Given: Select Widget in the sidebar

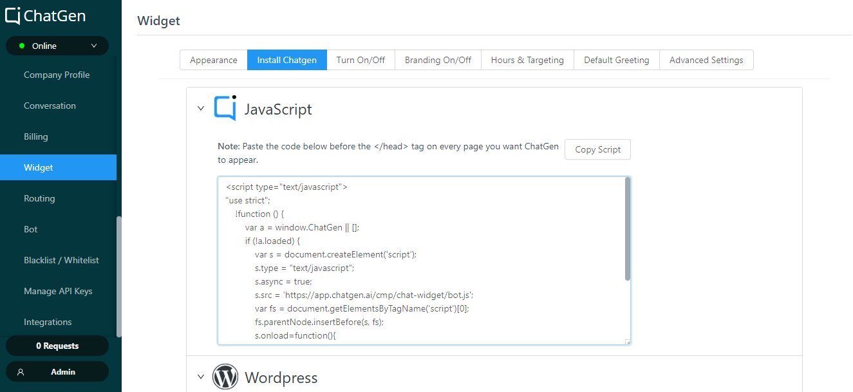Looking at the screenshot, I should [58, 167].
